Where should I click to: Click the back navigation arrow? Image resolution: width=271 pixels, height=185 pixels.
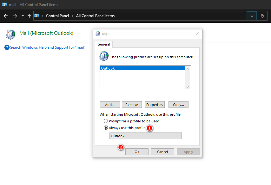(x=5, y=16)
